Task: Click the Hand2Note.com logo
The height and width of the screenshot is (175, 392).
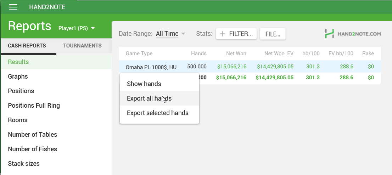Action: pos(353,34)
